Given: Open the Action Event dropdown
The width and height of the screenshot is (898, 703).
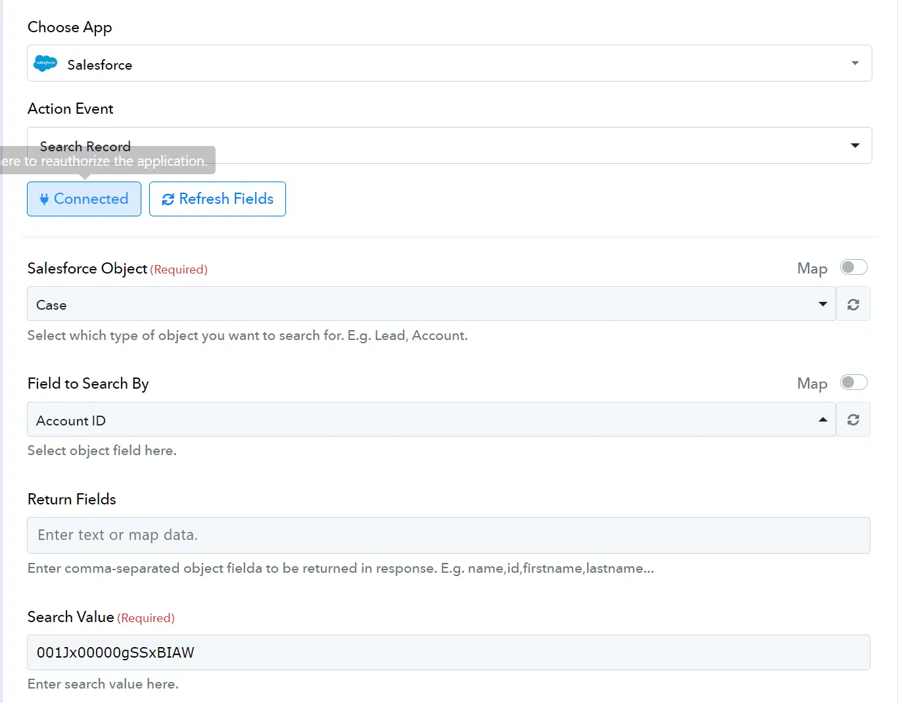Looking at the screenshot, I should click(450, 145).
